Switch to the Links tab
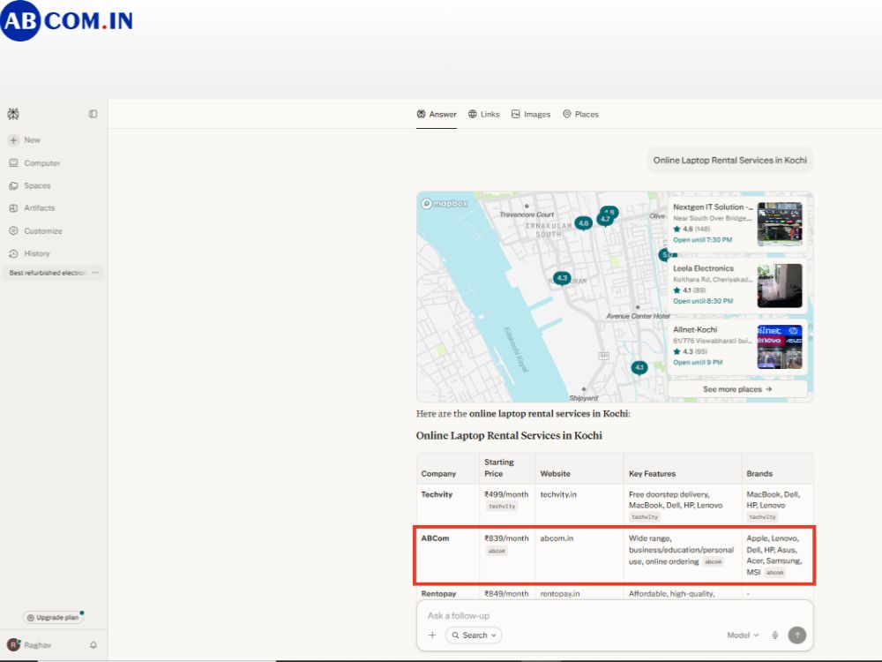Image resolution: width=882 pixels, height=662 pixels. (x=483, y=114)
